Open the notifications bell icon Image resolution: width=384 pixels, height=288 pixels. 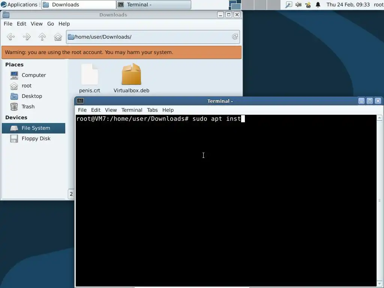click(318, 4)
